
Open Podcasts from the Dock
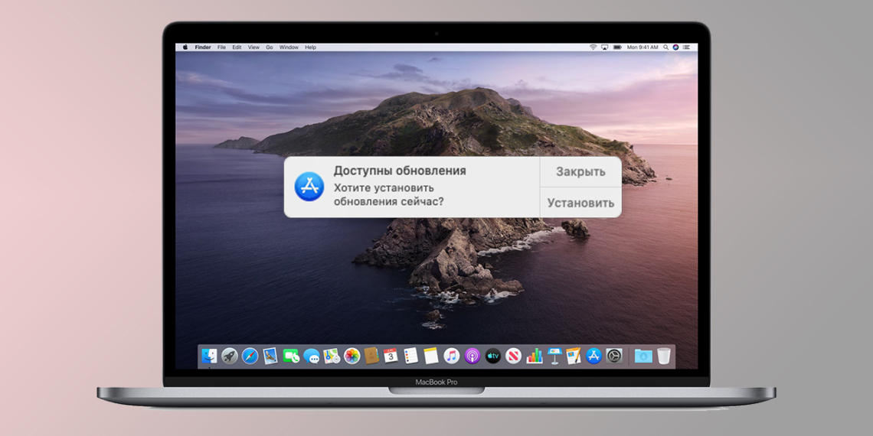pos(472,356)
